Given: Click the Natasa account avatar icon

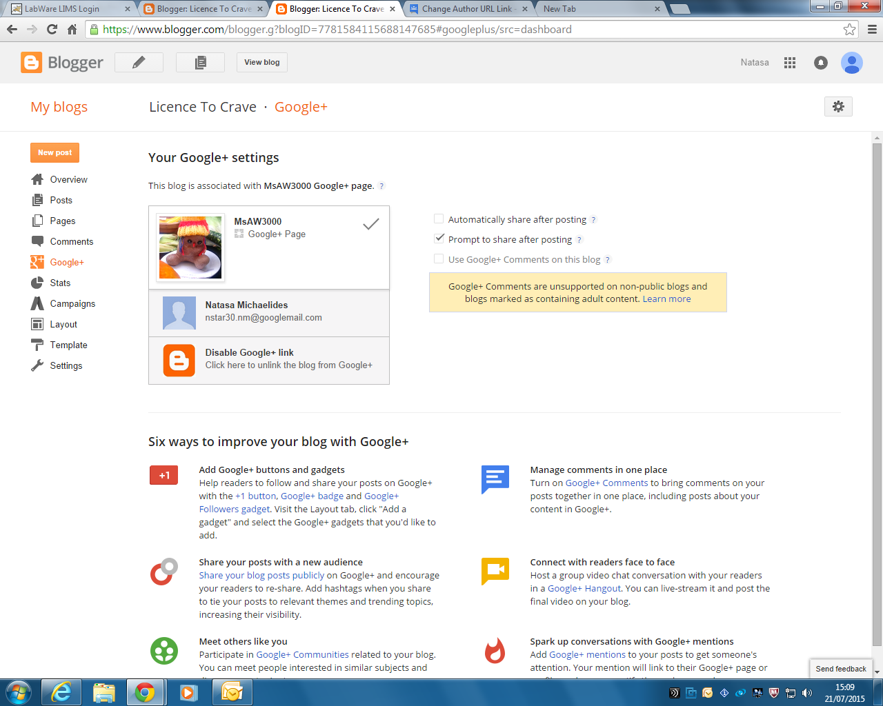Looking at the screenshot, I should coord(852,62).
